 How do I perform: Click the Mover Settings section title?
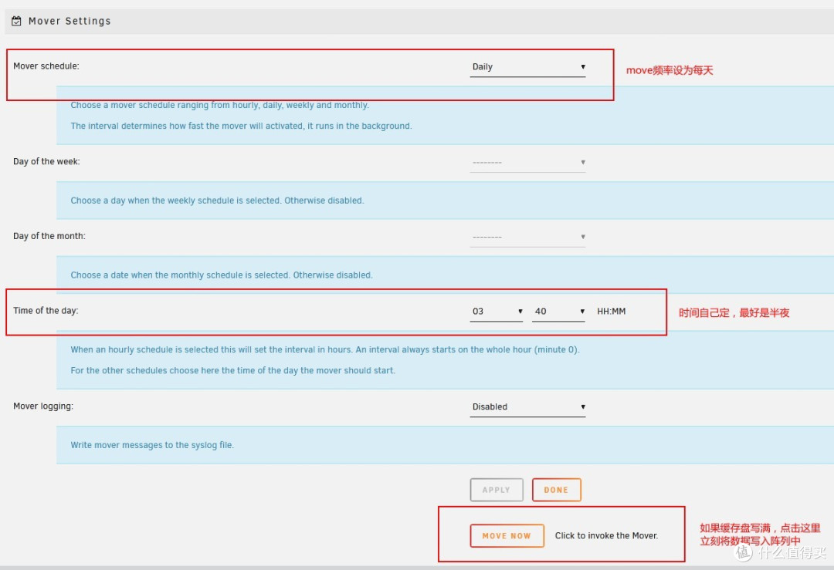click(x=69, y=22)
